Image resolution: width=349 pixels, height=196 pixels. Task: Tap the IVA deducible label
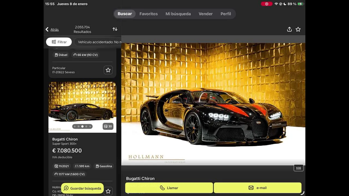tap(62, 157)
